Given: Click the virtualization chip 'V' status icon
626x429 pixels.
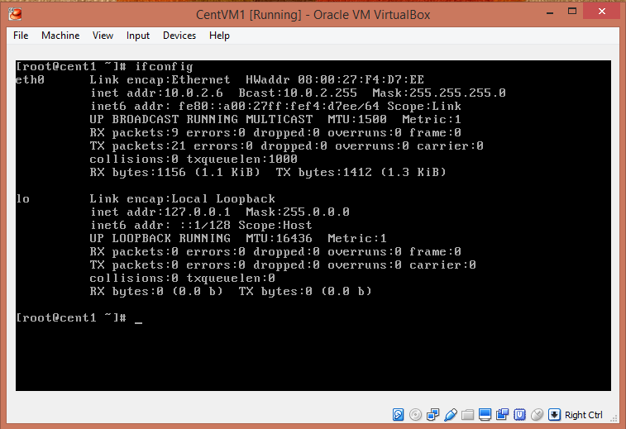Looking at the screenshot, I should (x=520, y=414).
